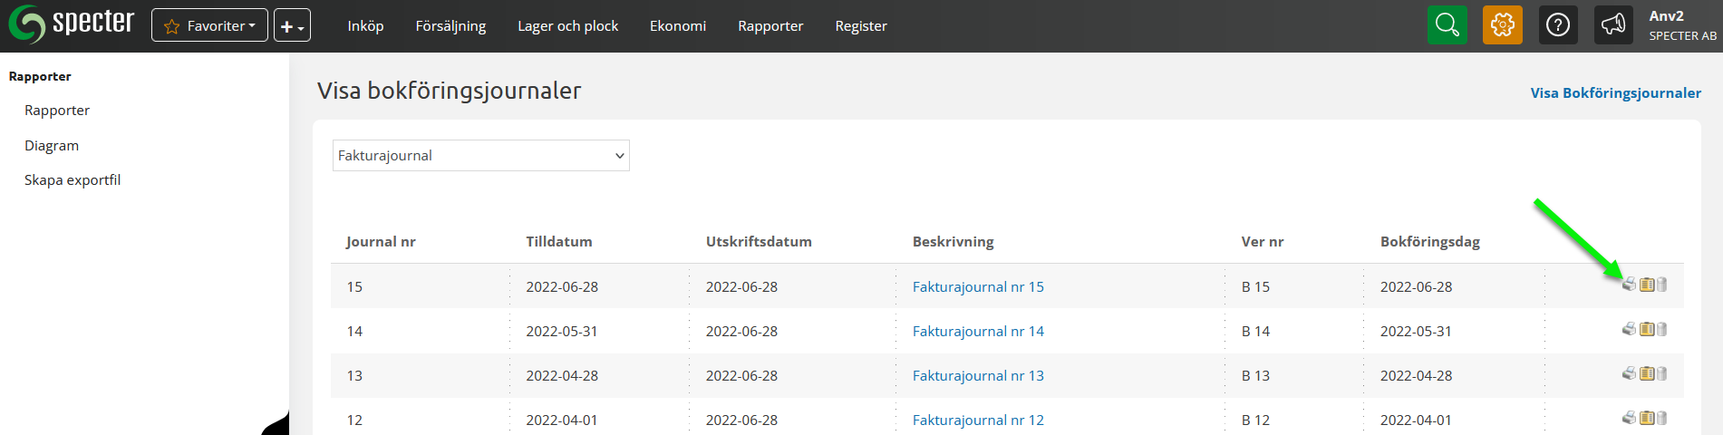Open the plus quick-add dropdown
The height and width of the screenshot is (435, 1723).
point(292,25)
